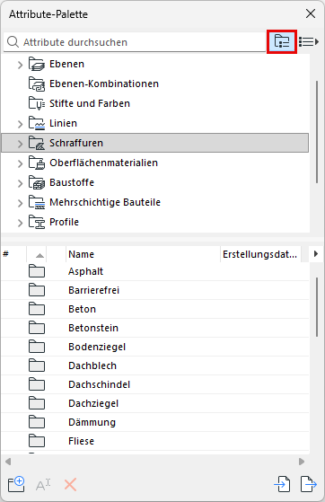Screen dimensions: 325x502
Task: Click folder icon next to Beton
Action: pyautogui.click(x=37, y=309)
